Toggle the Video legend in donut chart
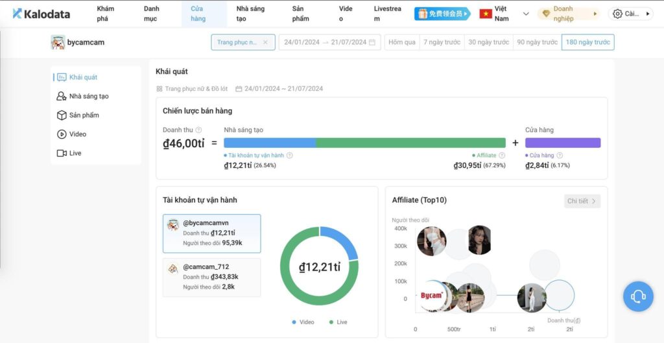Image resolution: width=664 pixels, height=343 pixels. [303, 322]
